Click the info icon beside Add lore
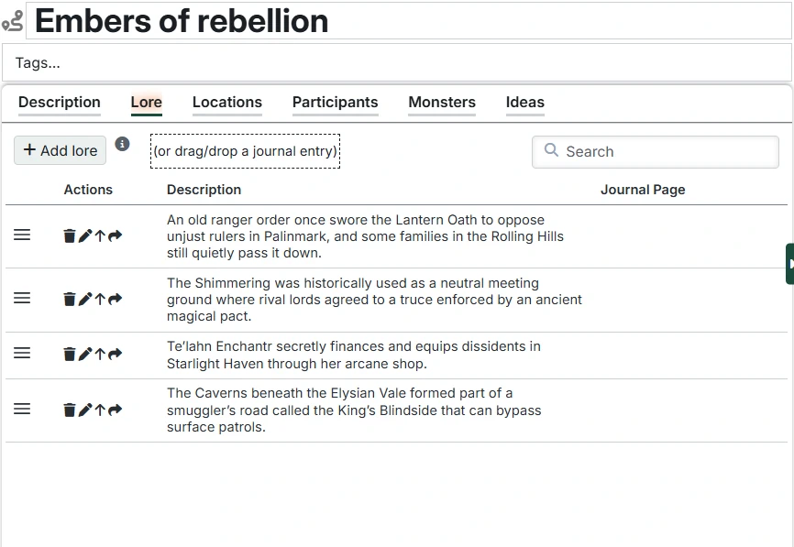Image resolution: width=794 pixels, height=547 pixels. point(122,145)
